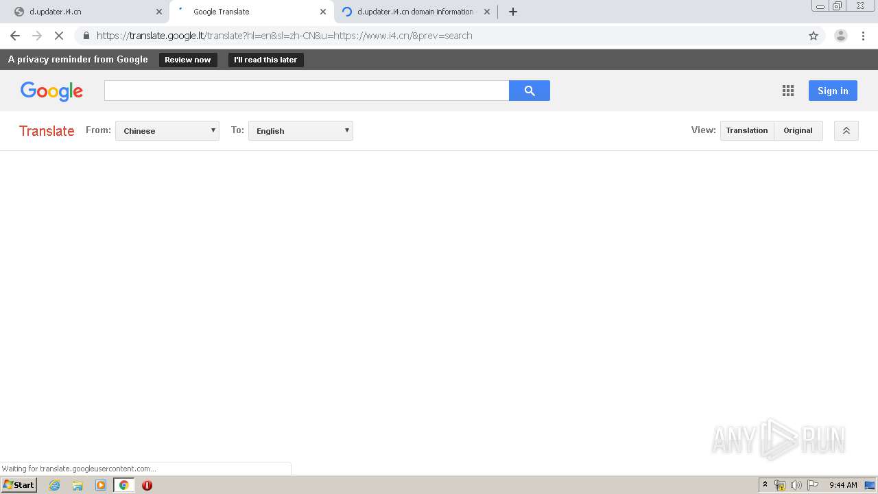The height and width of the screenshot is (494, 878).
Task: Open the Chrome three-dot menu
Action: [862, 36]
